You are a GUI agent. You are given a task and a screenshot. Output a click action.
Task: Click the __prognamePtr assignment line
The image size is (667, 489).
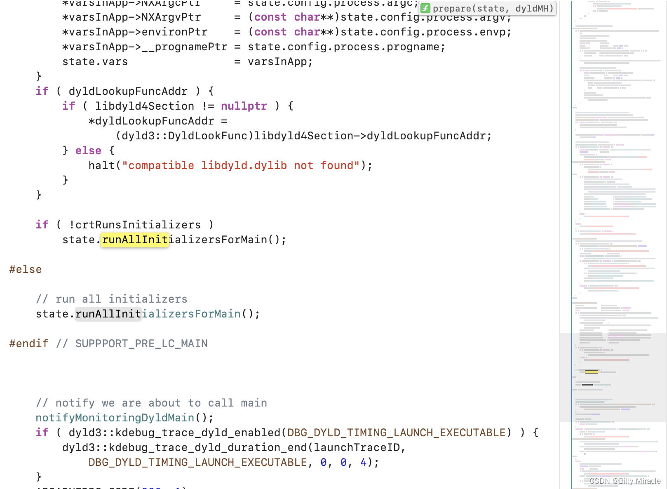point(254,47)
